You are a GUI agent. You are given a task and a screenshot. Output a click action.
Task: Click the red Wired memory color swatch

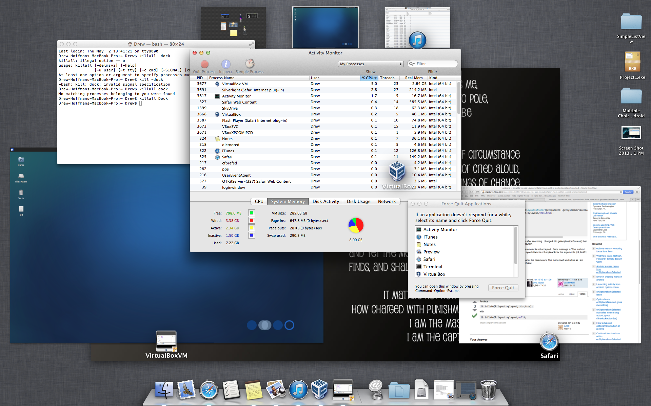(x=252, y=220)
